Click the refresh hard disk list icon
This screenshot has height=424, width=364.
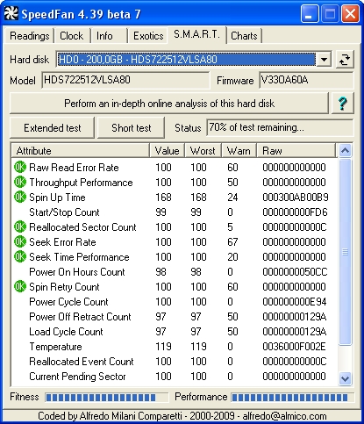(345, 60)
